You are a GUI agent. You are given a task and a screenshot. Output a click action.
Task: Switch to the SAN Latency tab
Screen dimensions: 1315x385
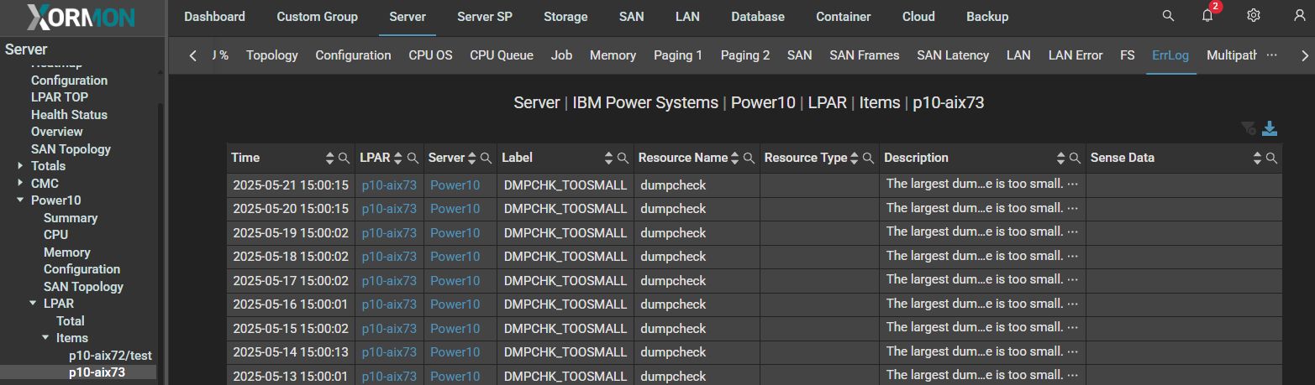(x=953, y=55)
